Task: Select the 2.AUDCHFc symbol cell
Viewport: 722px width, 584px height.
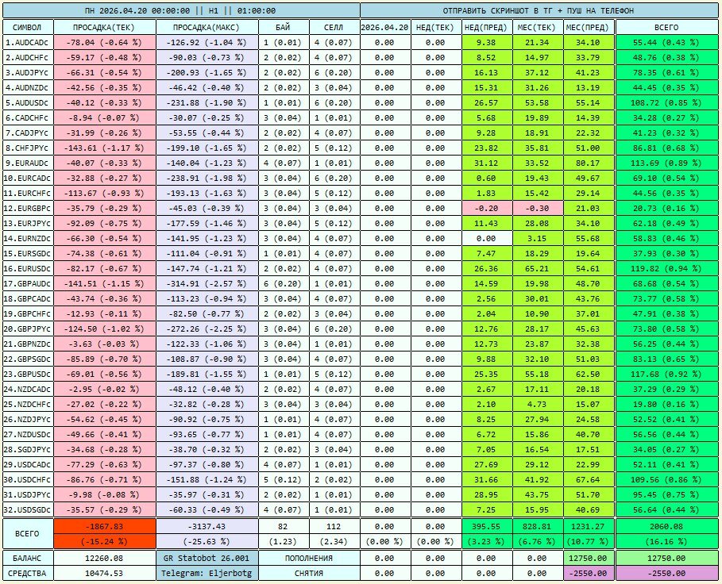Action: tap(28, 57)
